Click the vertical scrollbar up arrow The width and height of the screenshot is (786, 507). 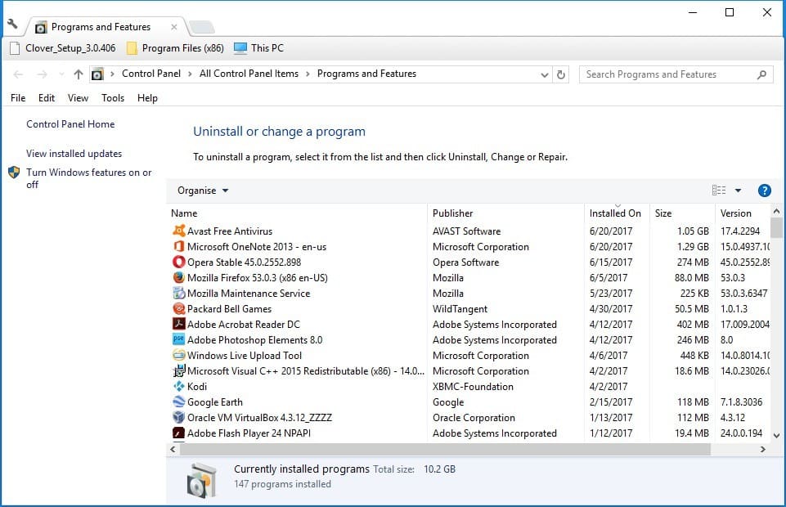point(776,212)
